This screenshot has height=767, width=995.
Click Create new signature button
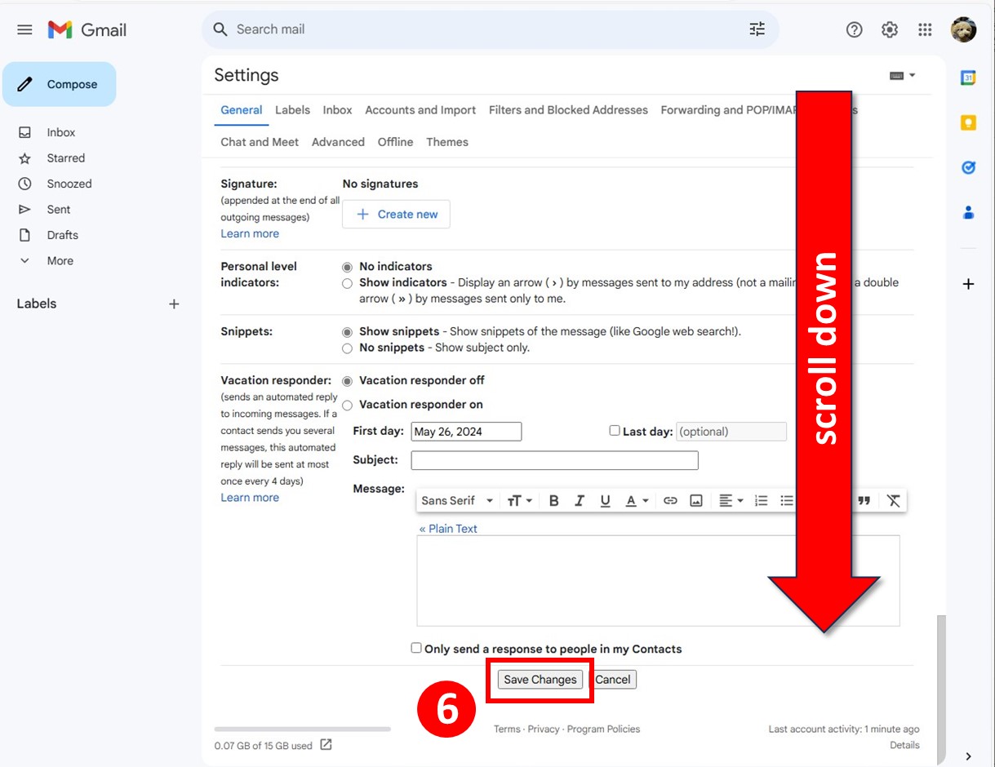396,215
